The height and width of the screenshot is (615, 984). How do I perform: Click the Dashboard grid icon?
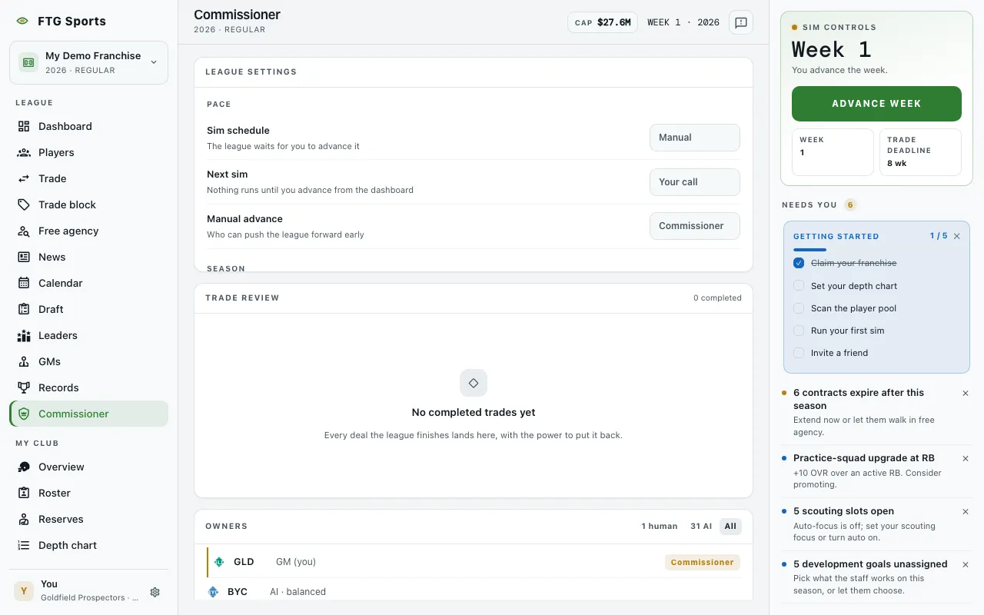point(24,126)
